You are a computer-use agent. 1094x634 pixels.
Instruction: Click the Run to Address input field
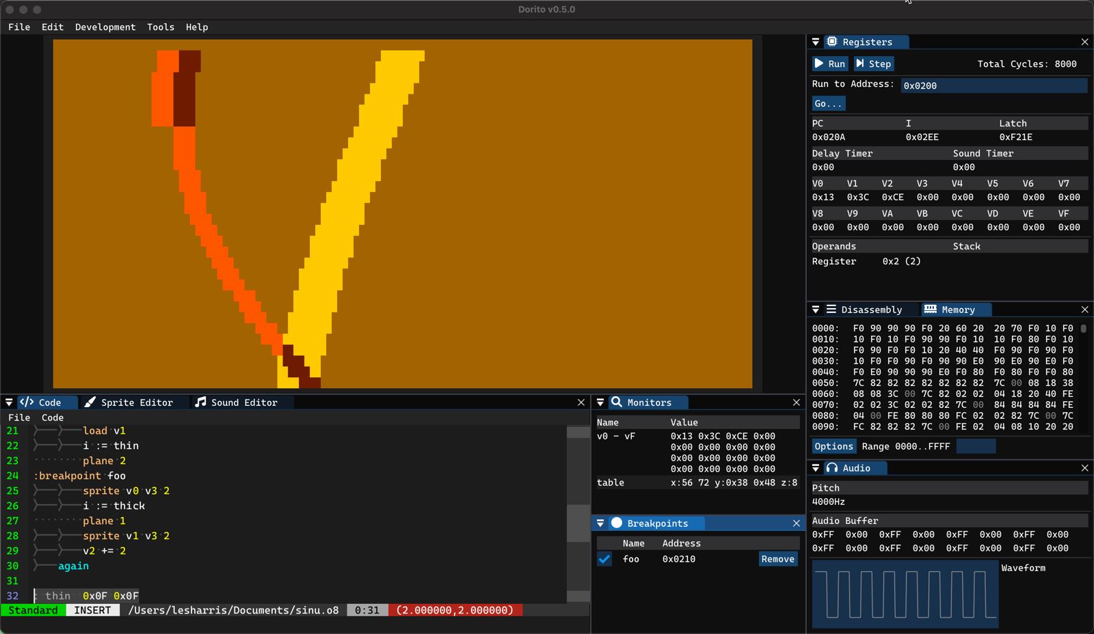pyautogui.click(x=993, y=85)
